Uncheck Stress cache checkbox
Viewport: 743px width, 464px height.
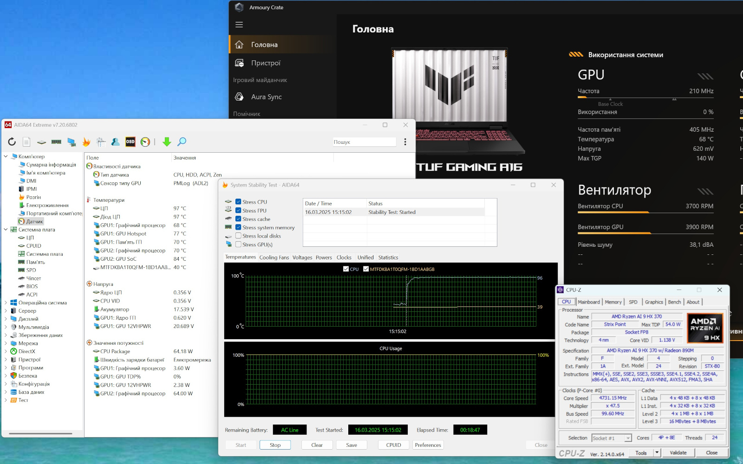pyautogui.click(x=238, y=219)
